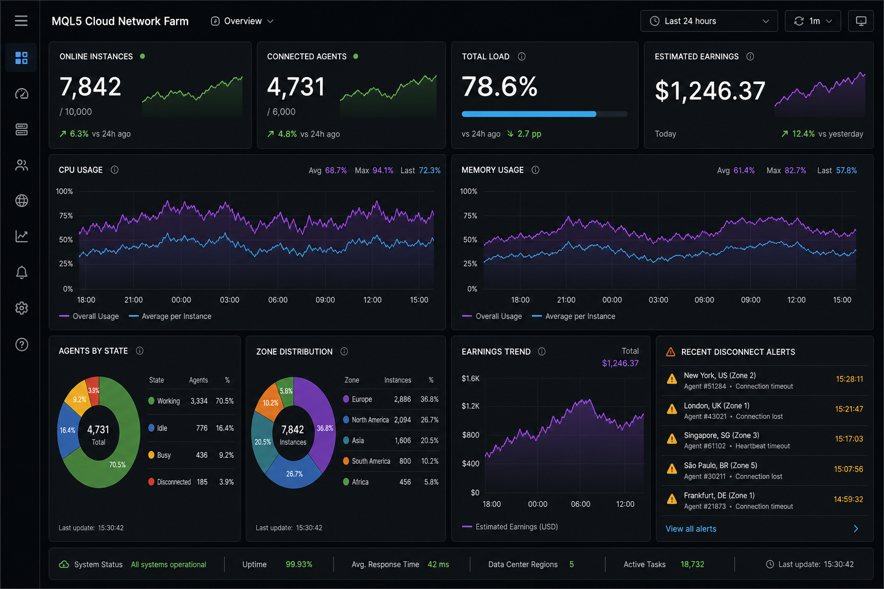Click the purple Europe color dot
This screenshot has height=589, width=884.
click(x=346, y=399)
